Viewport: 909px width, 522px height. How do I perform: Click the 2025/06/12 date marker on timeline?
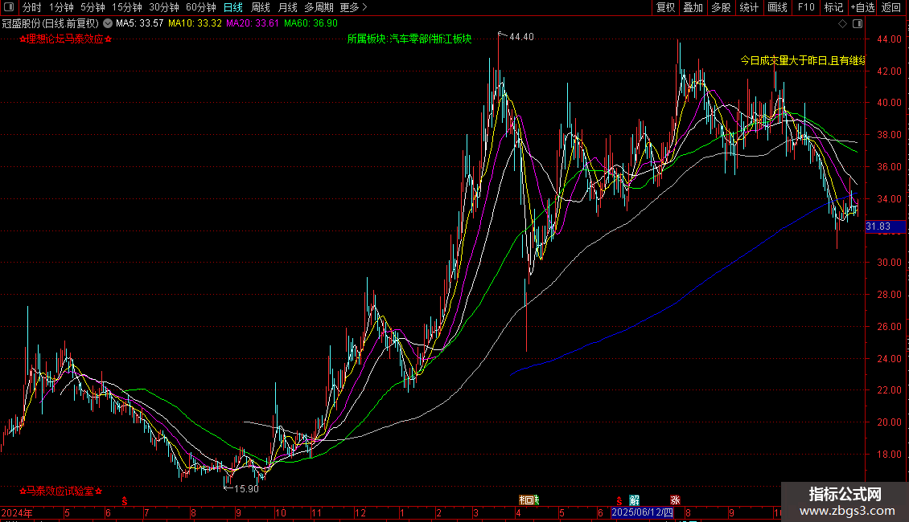(x=641, y=512)
